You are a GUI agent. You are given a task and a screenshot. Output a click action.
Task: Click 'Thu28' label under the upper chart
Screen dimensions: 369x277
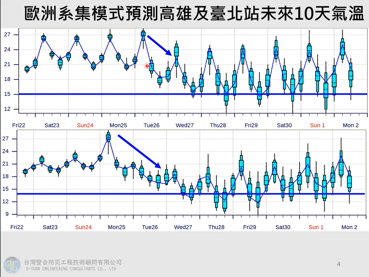tap(218, 125)
